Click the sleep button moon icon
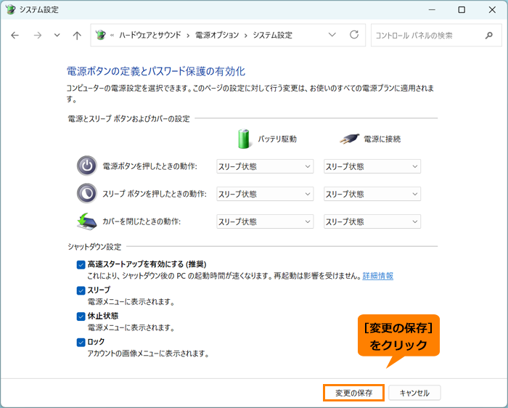508x408 pixels. point(87,193)
